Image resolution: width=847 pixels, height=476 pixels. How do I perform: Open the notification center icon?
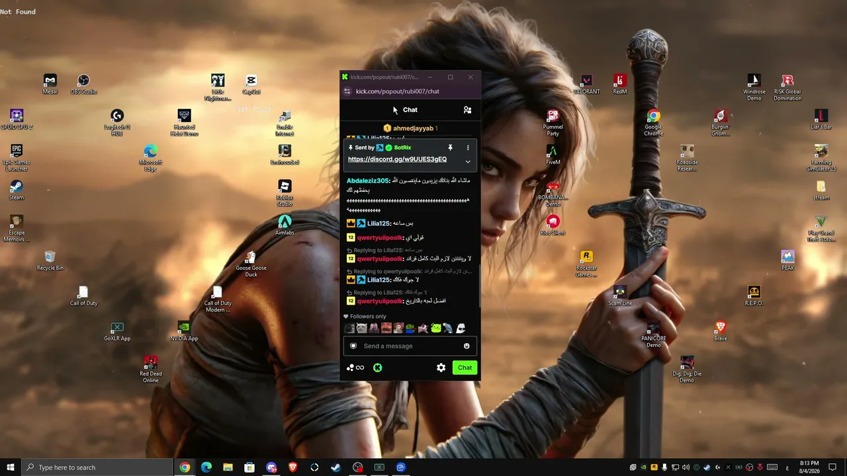832,467
